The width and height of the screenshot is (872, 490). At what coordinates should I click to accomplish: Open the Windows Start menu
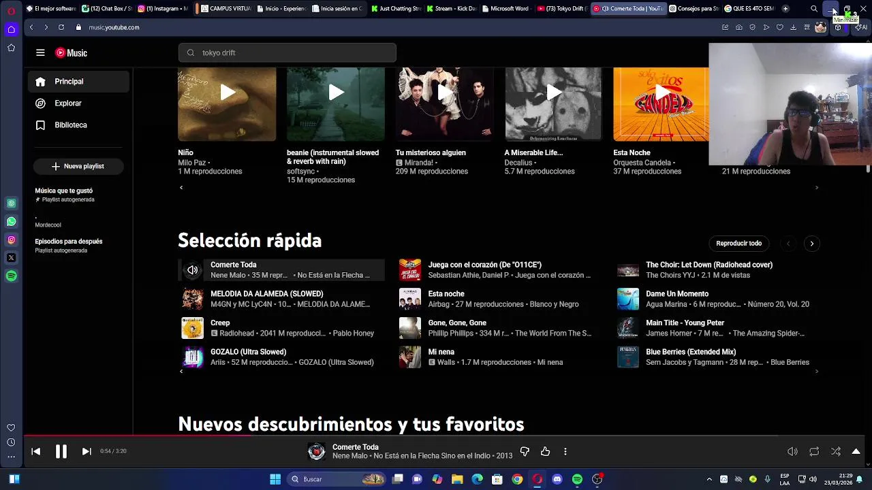275,479
